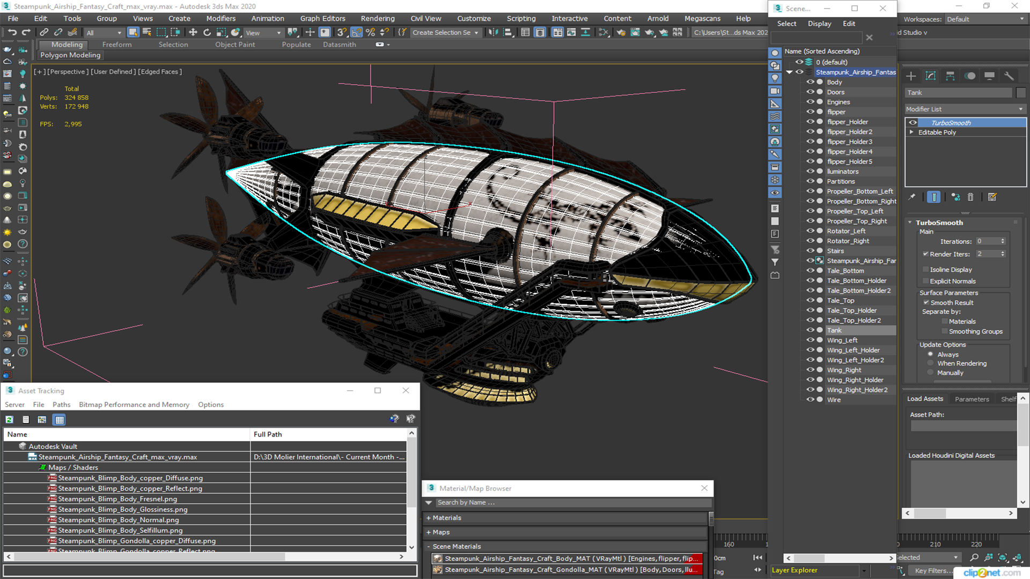Screen dimensions: 1030x579
Task: Open the Modifiers menu
Action: [x=220, y=18]
